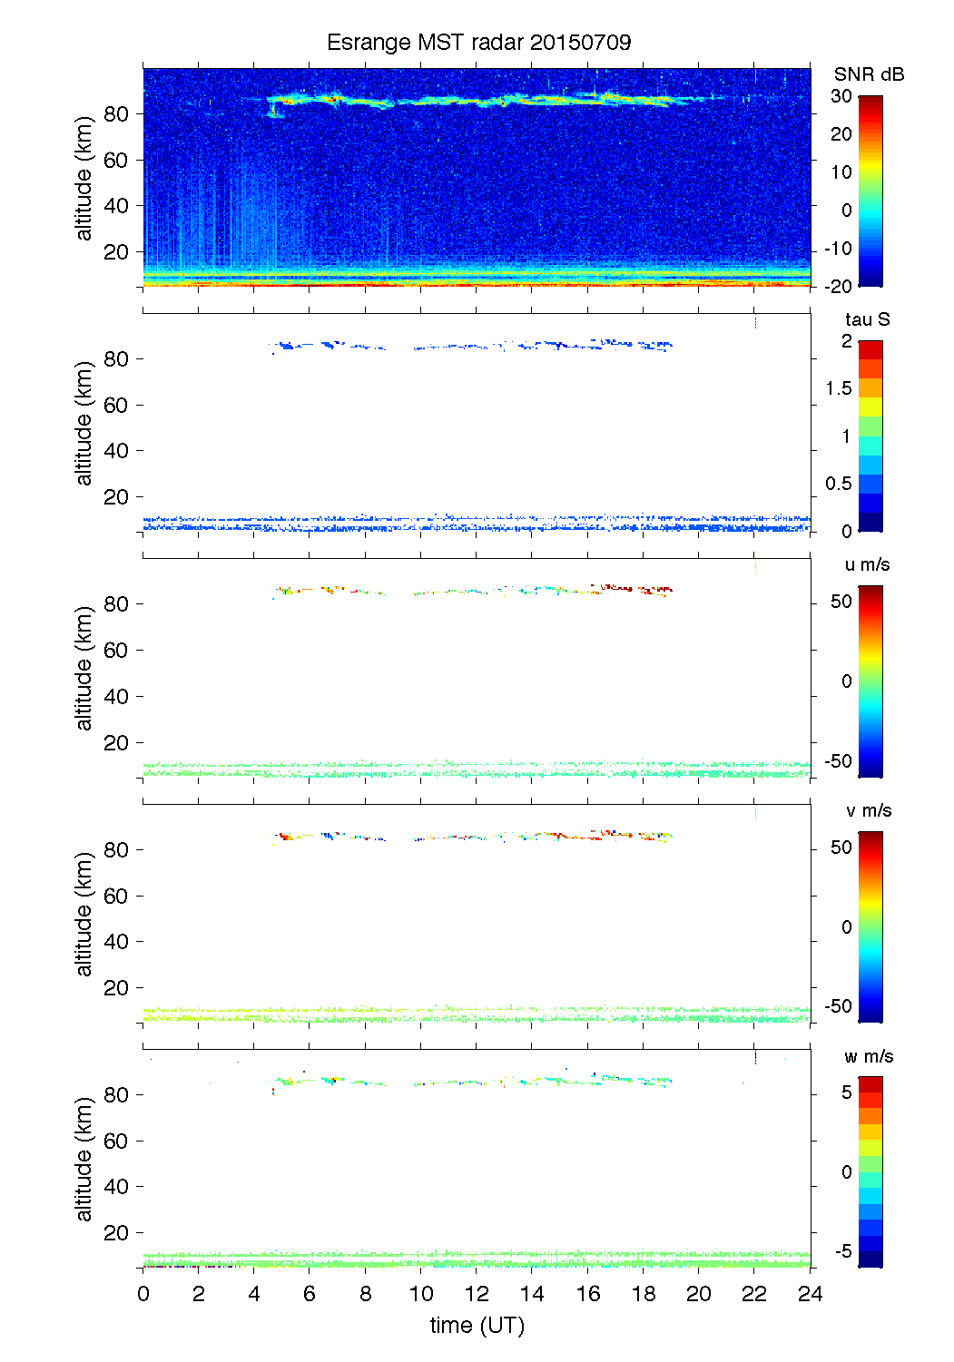
Task: Select the u m/s colorbar
Action: point(870,681)
